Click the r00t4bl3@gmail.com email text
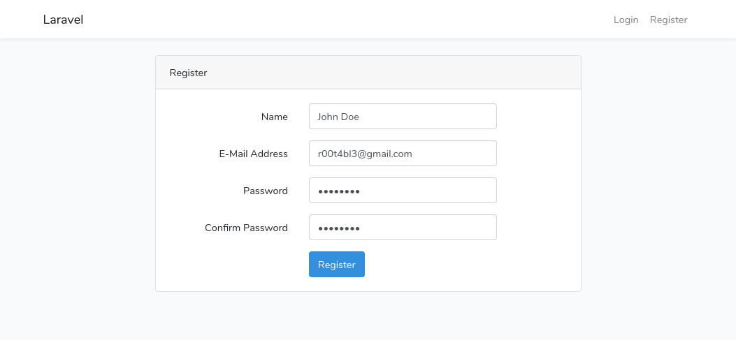This screenshot has height=340, width=736. pos(365,154)
